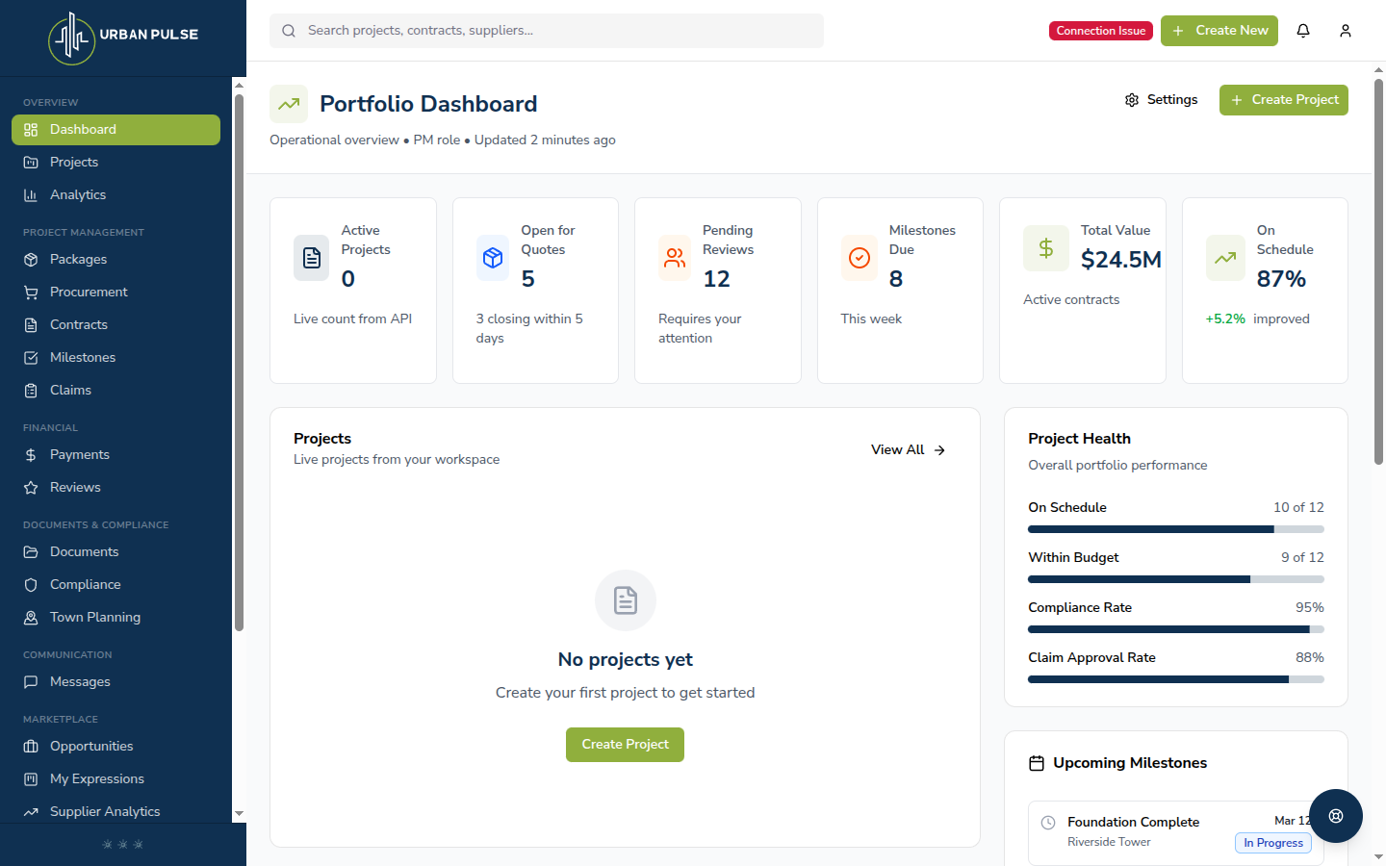Click the Packages box icon in sidebar
This screenshot has width=1386, height=866.
click(31, 260)
